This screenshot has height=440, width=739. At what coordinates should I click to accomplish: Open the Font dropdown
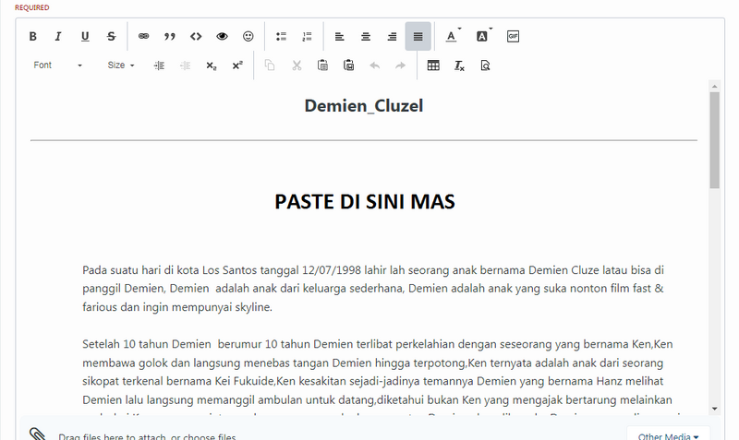pyautogui.click(x=57, y=65)
